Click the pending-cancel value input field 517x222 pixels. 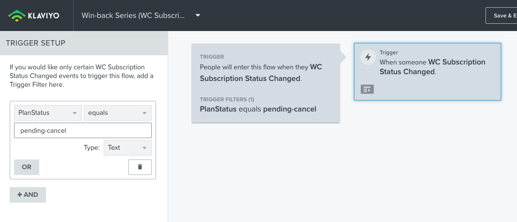pyautogui.click(x=83, y=130)
